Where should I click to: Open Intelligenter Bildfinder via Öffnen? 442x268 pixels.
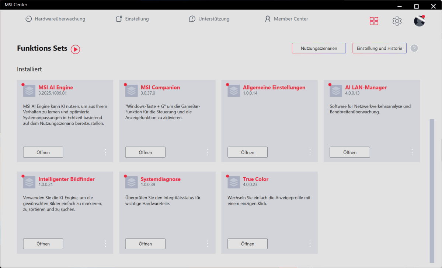tap(43, 244)
